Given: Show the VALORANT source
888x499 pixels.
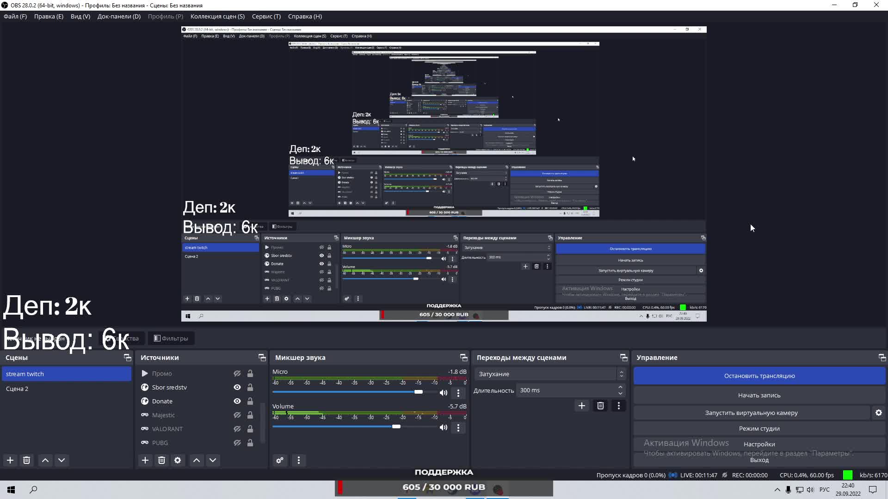Looking at the screenshot, I should pos(237,429).
